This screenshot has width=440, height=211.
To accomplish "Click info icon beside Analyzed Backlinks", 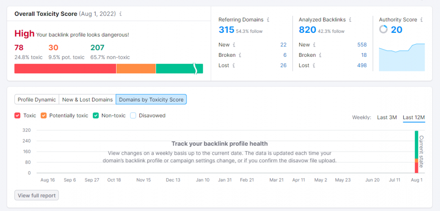I will tap(350, 19).
